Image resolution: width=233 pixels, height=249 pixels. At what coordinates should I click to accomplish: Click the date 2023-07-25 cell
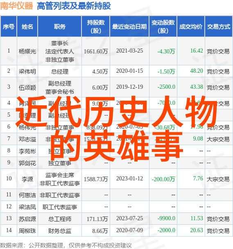coord(129,218)
